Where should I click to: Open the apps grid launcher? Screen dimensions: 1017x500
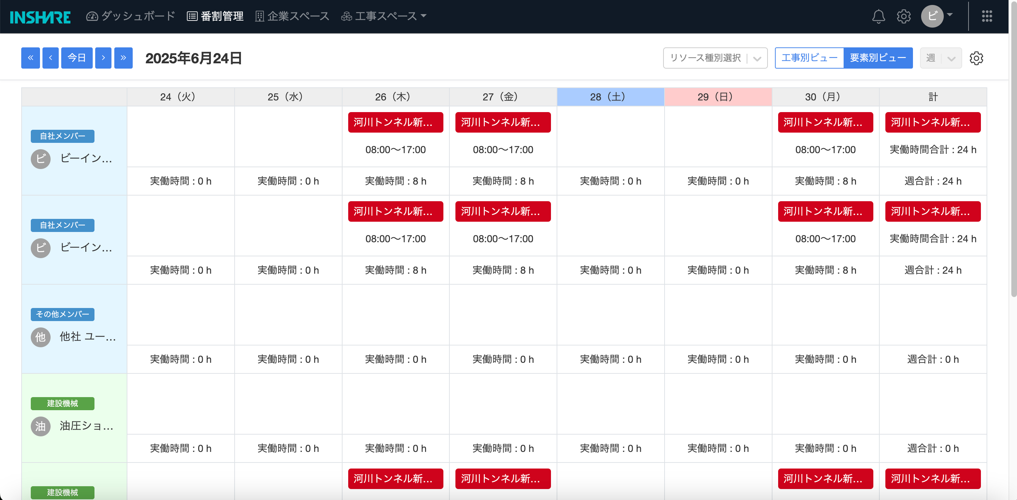pyautogui.click(x=987, y=16)
